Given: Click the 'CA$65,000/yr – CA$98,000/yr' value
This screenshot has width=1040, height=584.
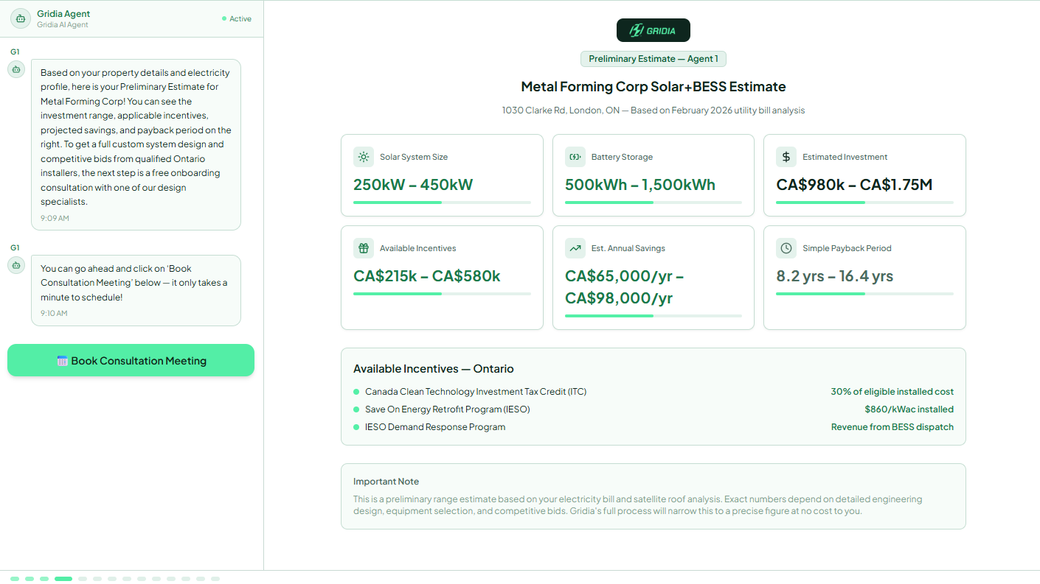Looking at the screenshot, I should 624,287.
